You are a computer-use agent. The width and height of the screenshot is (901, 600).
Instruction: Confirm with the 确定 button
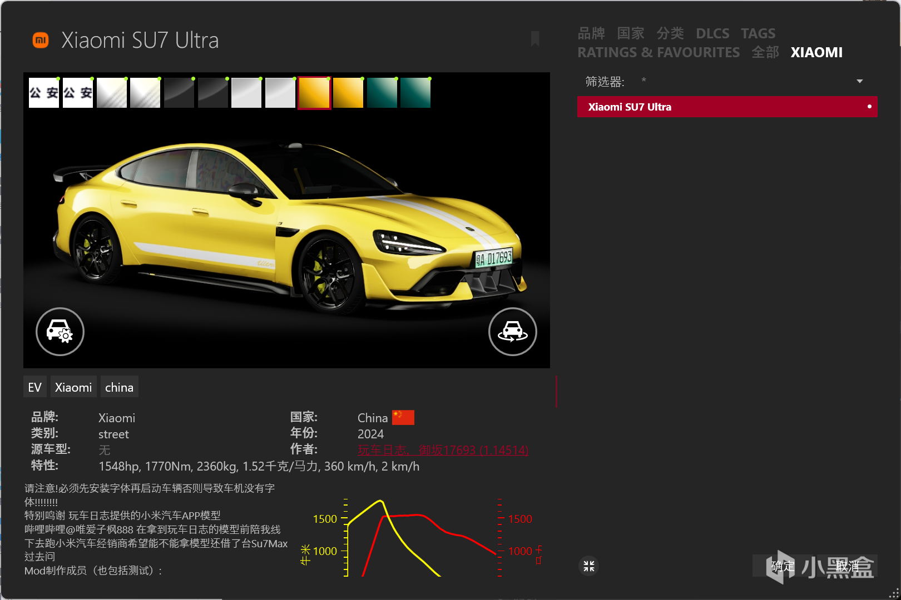[x=783, y=566]
